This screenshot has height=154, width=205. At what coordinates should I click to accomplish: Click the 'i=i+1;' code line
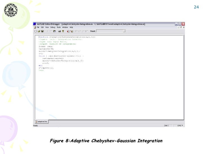coord(46,63)
